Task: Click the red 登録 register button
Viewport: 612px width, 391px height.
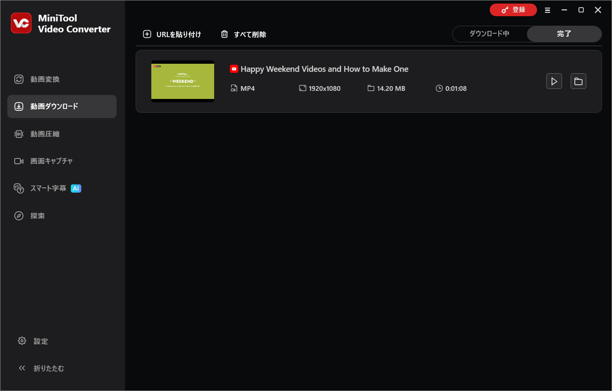Action: (x=513, y=10)
